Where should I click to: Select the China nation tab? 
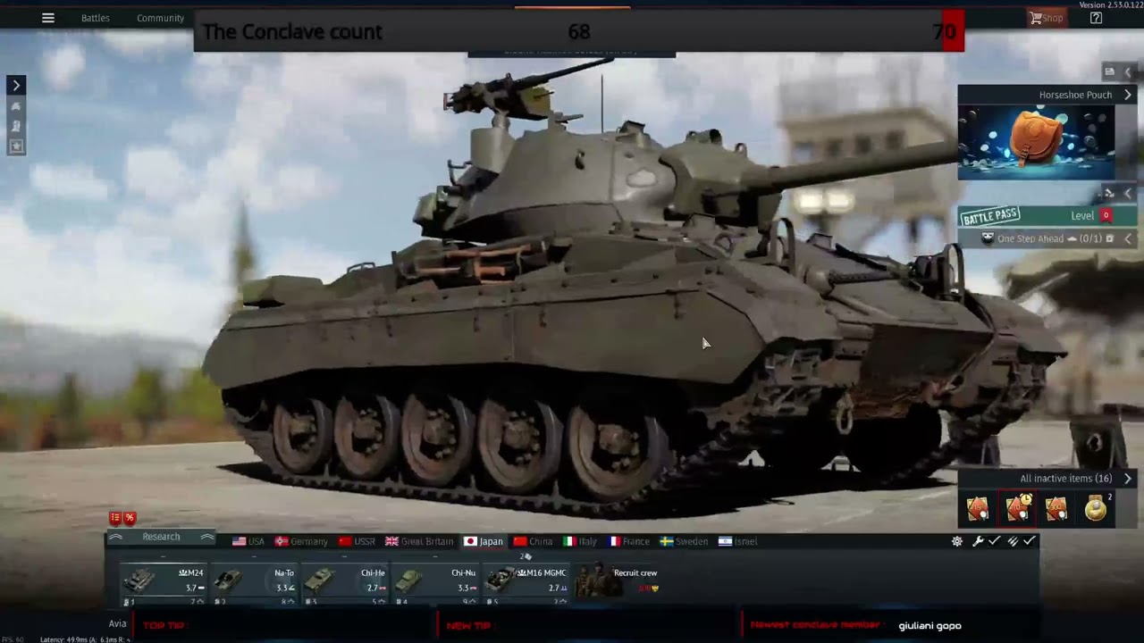pyautogui.click(x=533, y=541)
